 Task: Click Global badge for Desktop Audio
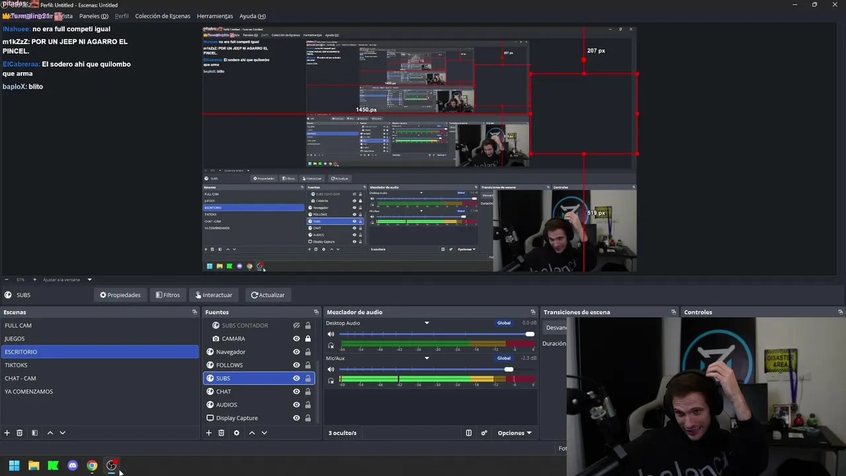coord(504,323)
